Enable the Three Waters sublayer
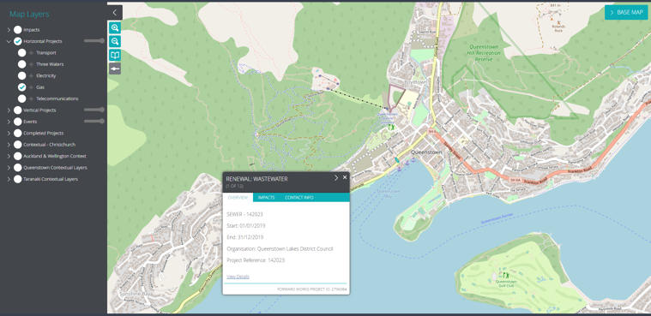Screen dimensions: 651x316 click(x=22, y=64)
